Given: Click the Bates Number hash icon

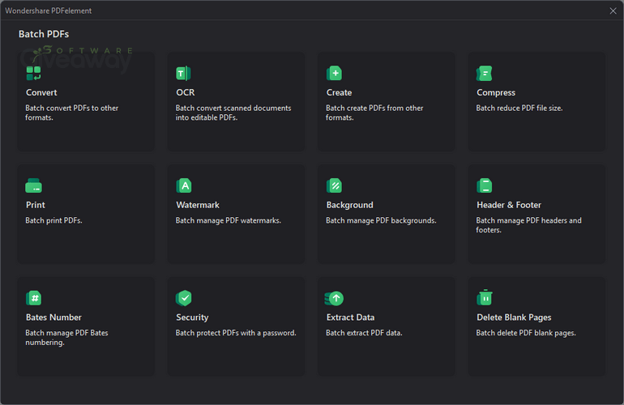Looking at the screenshot, I should point(34,298).
